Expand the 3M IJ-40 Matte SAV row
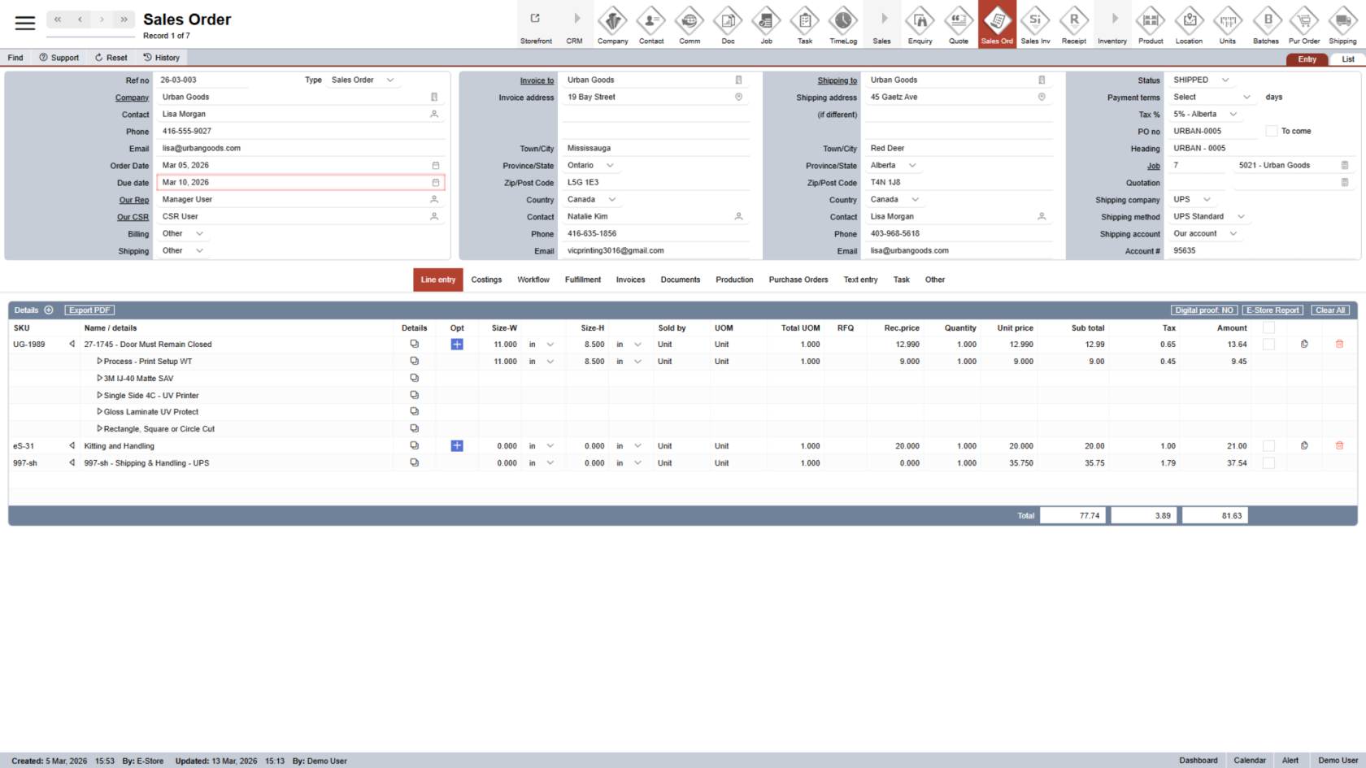 point(99,379)
